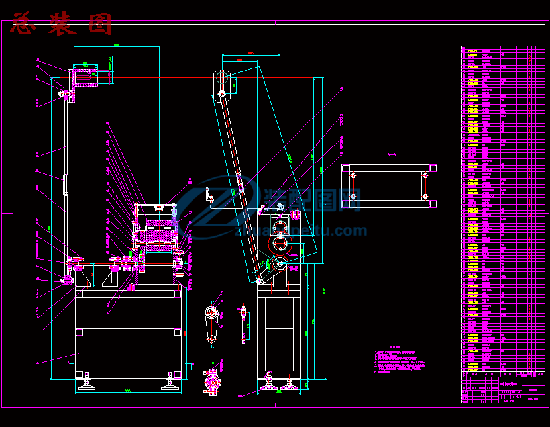550x427 pixels.
Task: Click the right leveling foot of front-view frame
Action: click(171, 382)
